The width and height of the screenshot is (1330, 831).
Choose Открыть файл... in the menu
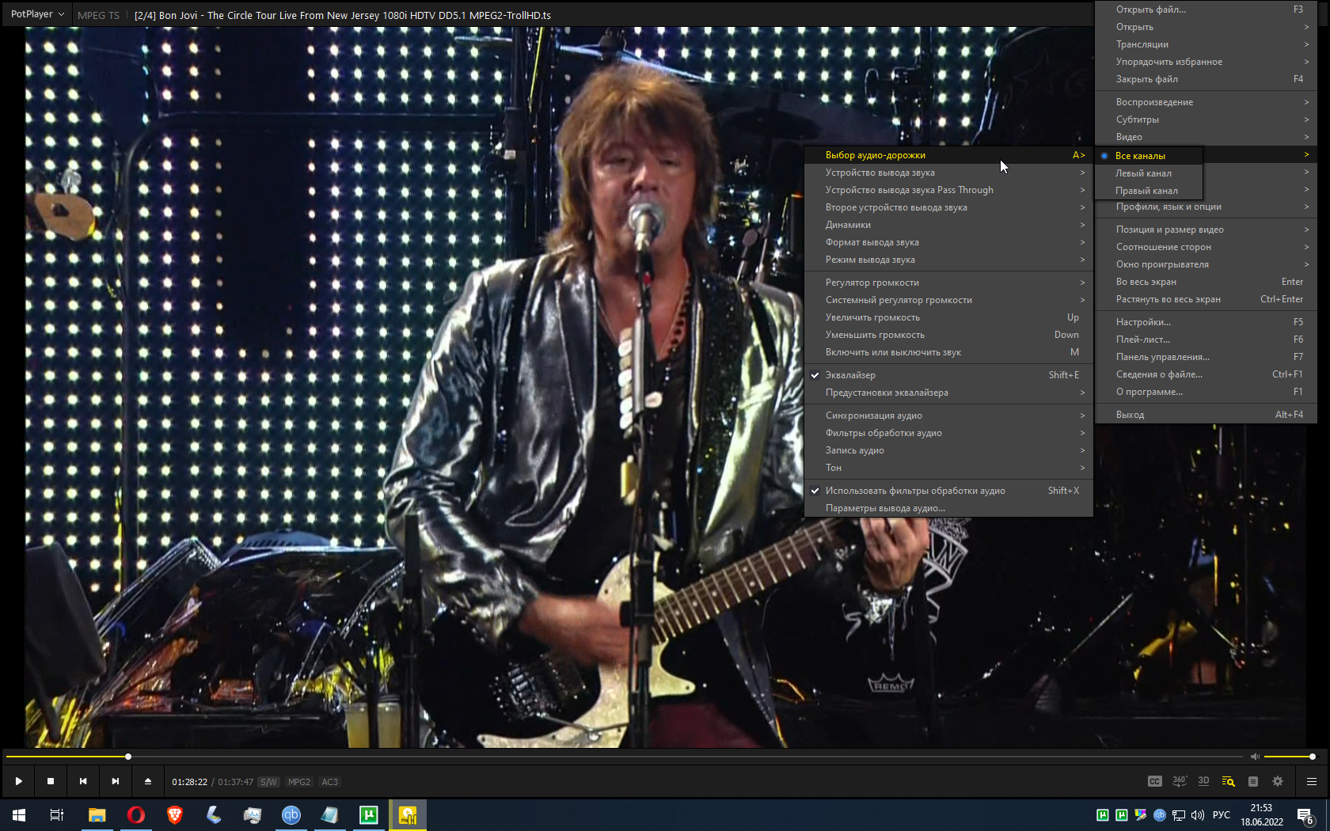(x=1206, y=9)
